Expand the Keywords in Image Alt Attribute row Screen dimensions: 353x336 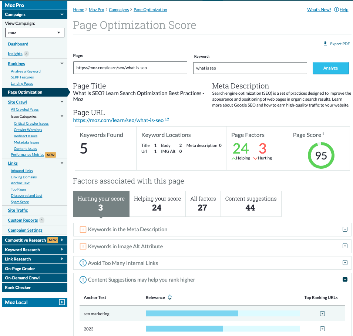(x=345, y=246)
